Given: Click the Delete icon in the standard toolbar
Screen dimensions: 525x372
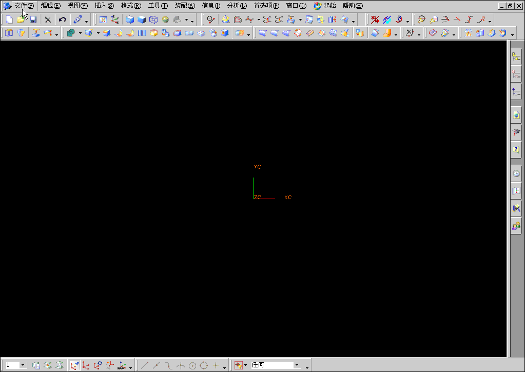Looking at the screenshot, I should coord(47,19).
